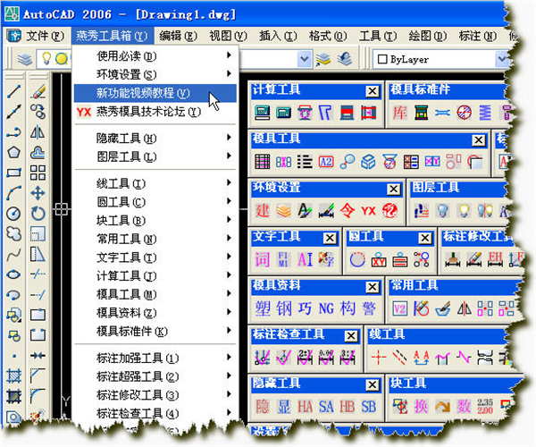Click the NG icon in 模具资料 toolbar

point(325,308)
